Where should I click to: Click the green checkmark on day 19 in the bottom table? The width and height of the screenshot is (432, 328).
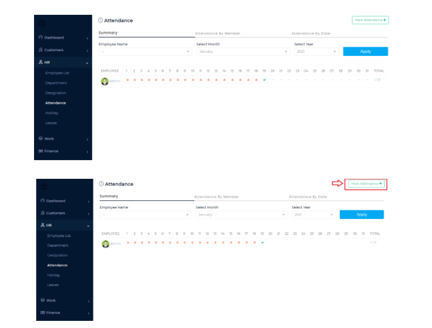pos(263,242)
